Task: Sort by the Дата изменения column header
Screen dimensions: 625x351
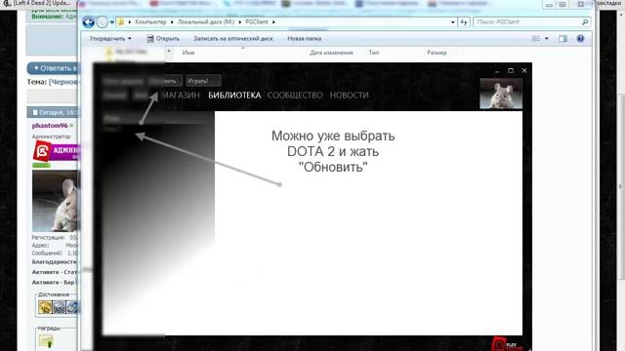Action: (331, 53)
